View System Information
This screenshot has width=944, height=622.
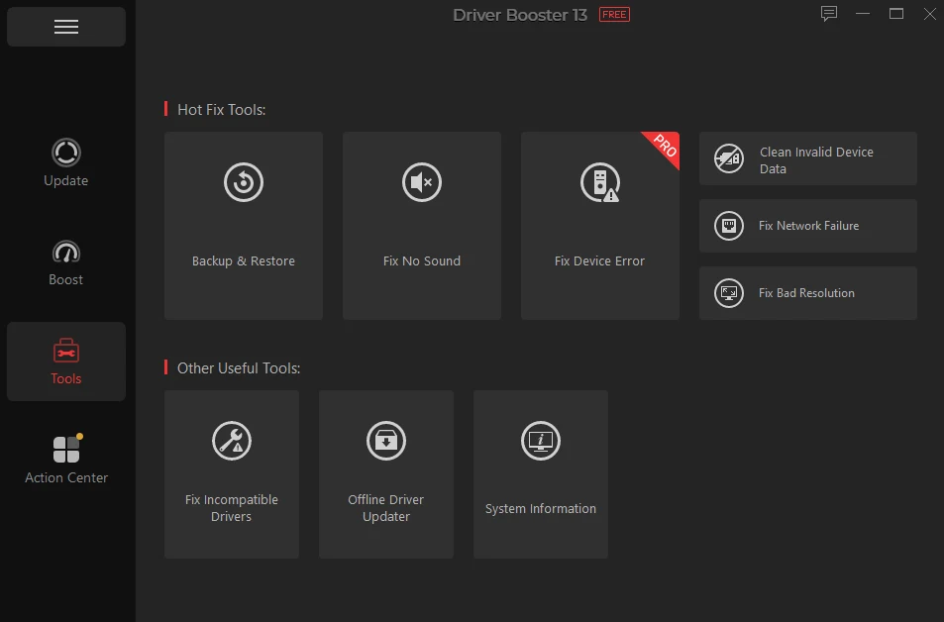[540, 473]
